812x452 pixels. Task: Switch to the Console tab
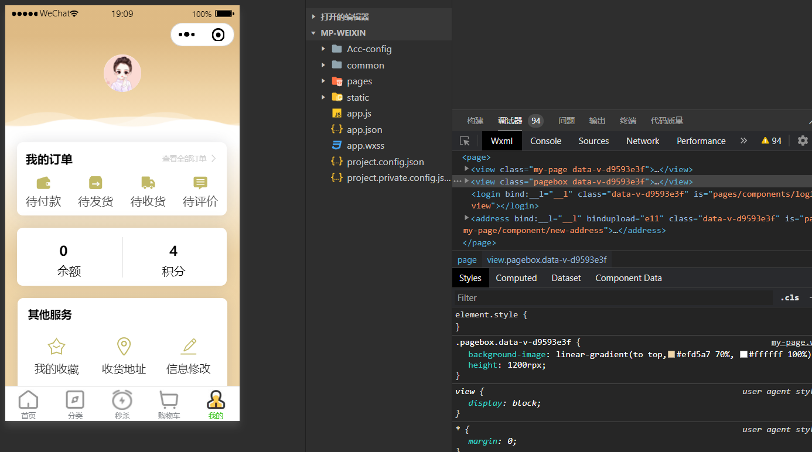[x=545, y=141]
